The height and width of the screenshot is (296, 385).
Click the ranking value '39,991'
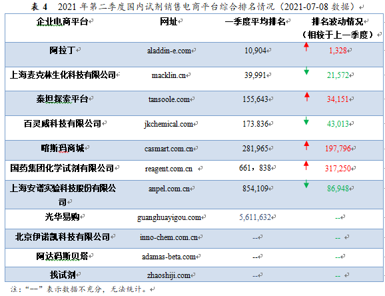pos(255,75)
